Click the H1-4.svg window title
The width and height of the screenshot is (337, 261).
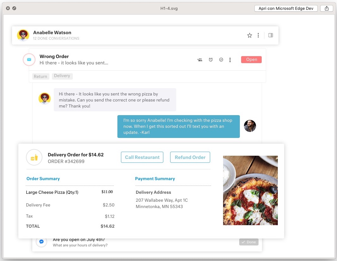point(169,8)
